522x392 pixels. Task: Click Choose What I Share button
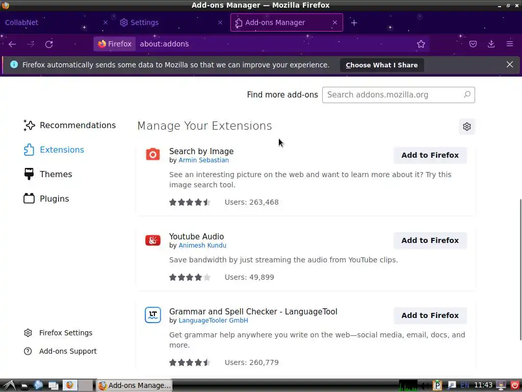click(382, 65)
